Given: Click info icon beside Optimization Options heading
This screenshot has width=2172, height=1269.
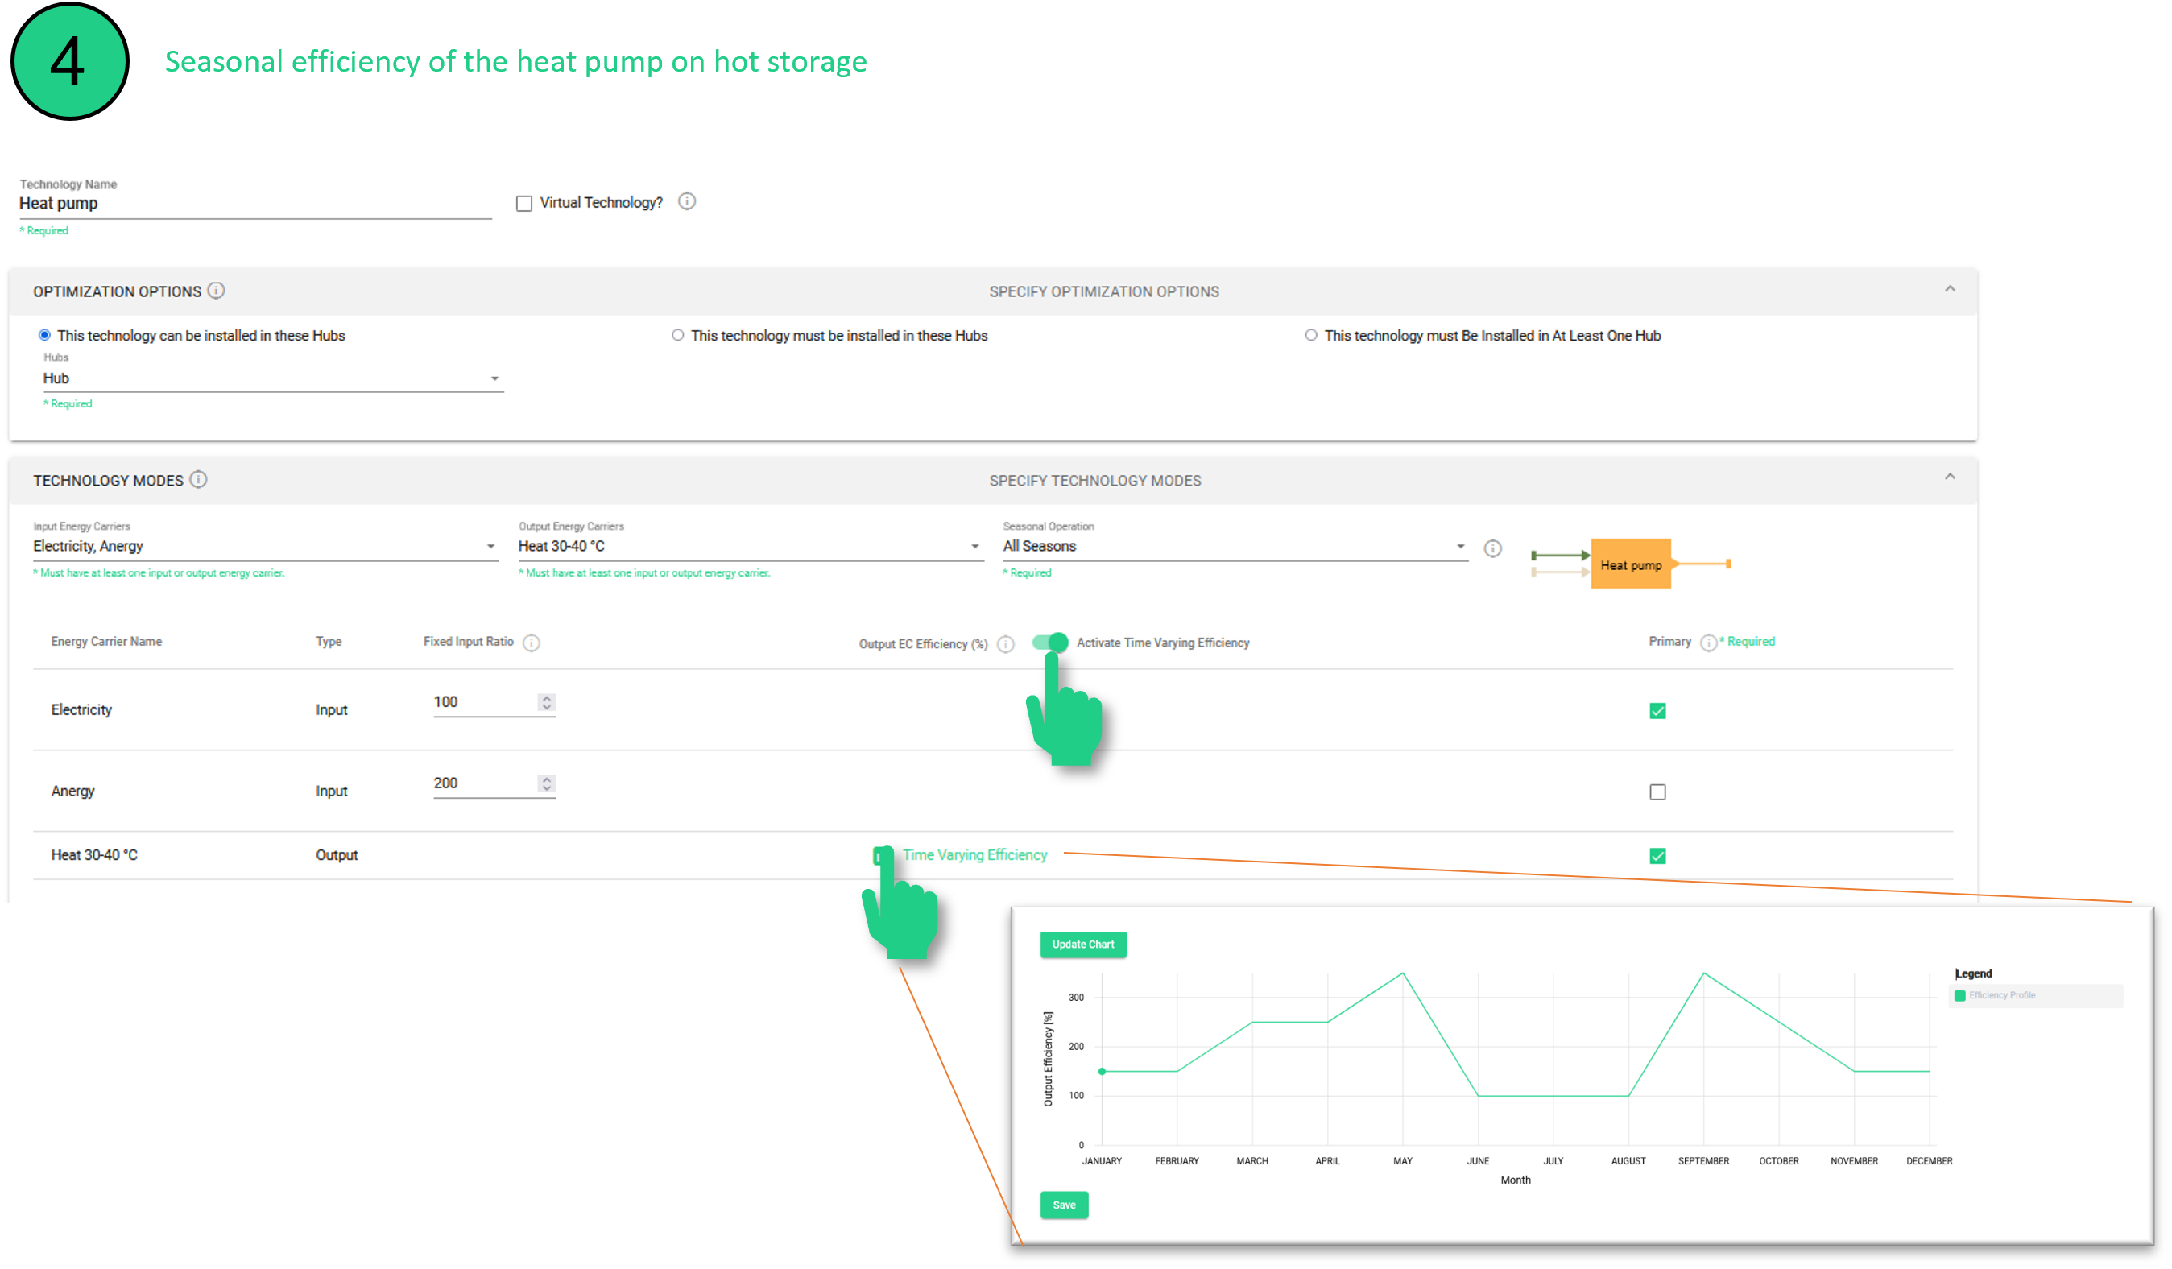Looking at the screenshot, I should 217,291.
